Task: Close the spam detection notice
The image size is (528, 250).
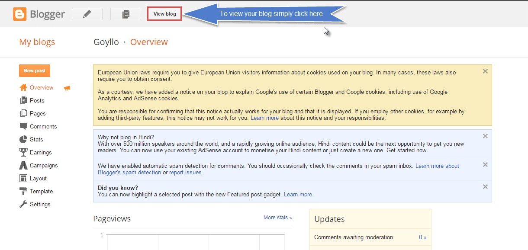Action: [x=485, y=164]
